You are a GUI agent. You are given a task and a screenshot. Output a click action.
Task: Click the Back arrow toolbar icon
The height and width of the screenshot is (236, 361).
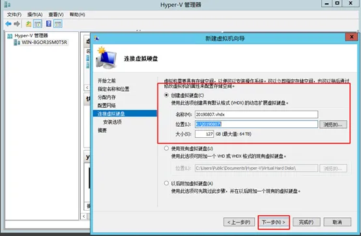8,23
